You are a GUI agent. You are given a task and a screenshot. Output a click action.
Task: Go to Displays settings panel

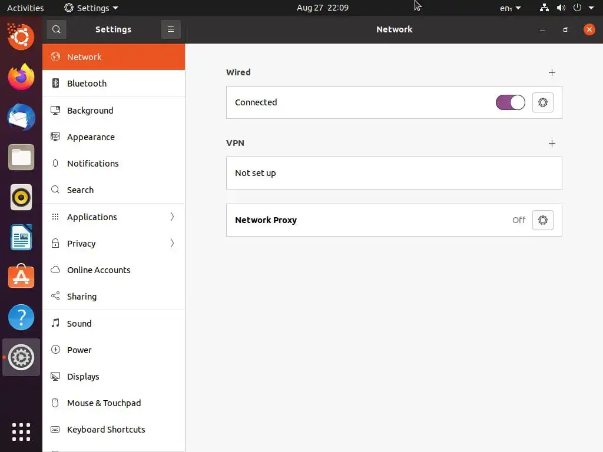[114, 376]
